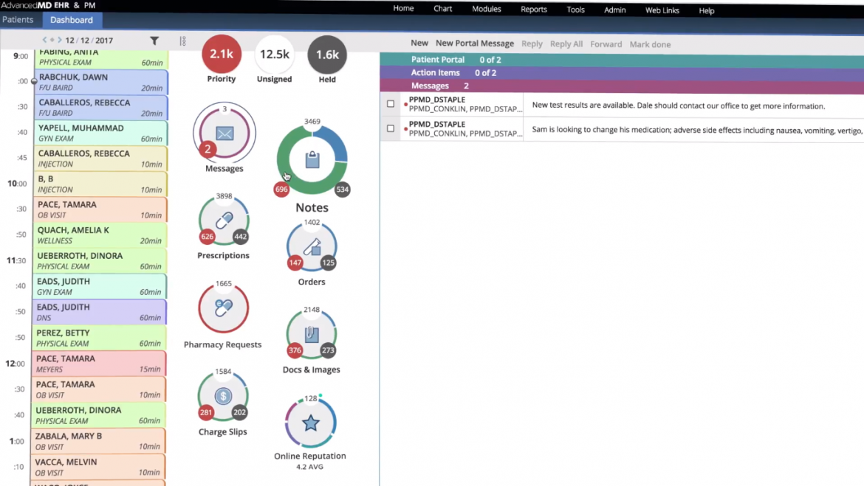Image resolution: width=864 pixels, height=486 pixels.
Task: Switch to the Patients tab
Action: click(x=18, y=20)
